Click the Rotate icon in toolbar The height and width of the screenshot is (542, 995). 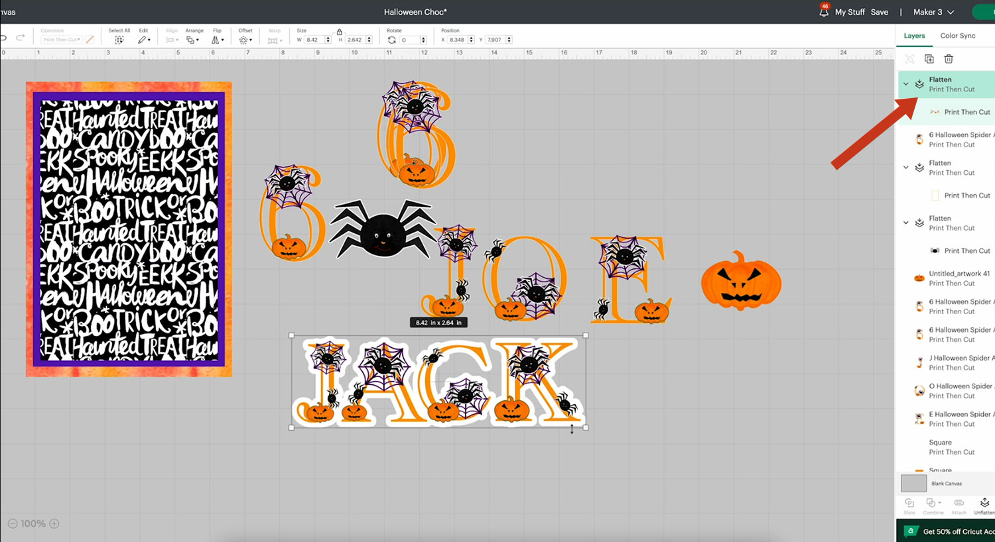pyautogui.click(x=392, y=40)
